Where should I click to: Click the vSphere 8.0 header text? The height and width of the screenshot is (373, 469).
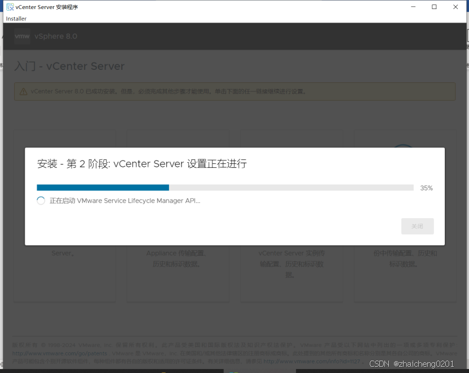point(56,36)
